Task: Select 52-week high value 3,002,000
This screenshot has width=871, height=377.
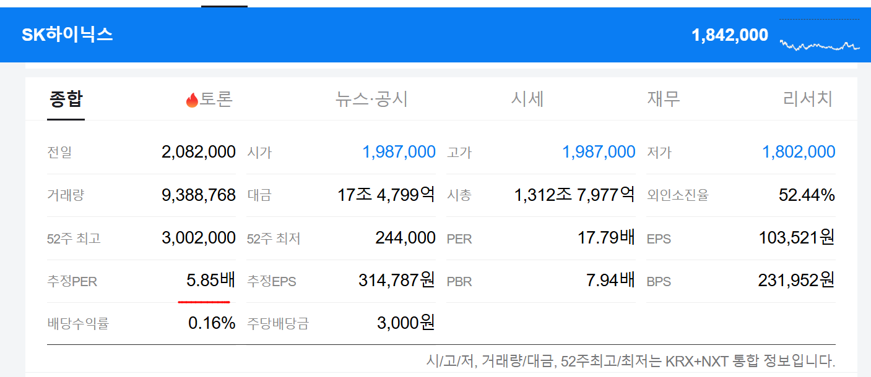Action: point(199,238)
